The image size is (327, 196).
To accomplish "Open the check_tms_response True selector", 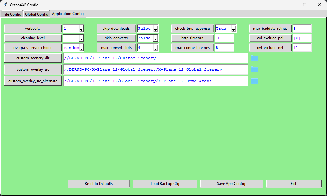I will click(233, 29).
